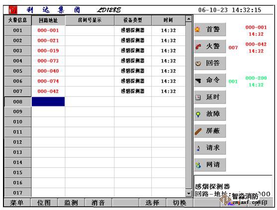Click 感烟探测器 device type in row 001
This screenshot has width=277, height=210.
133,30
